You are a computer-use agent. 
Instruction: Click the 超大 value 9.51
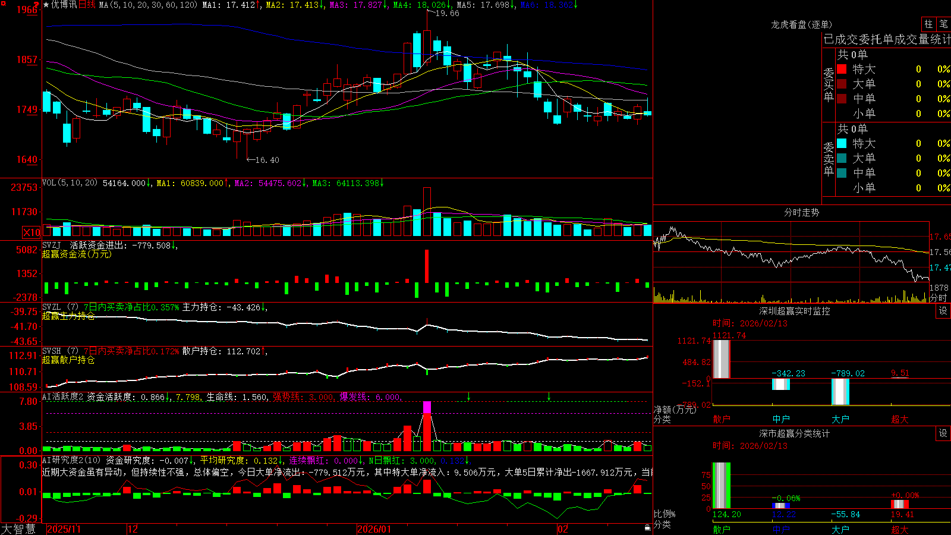[x=900, y=373]
